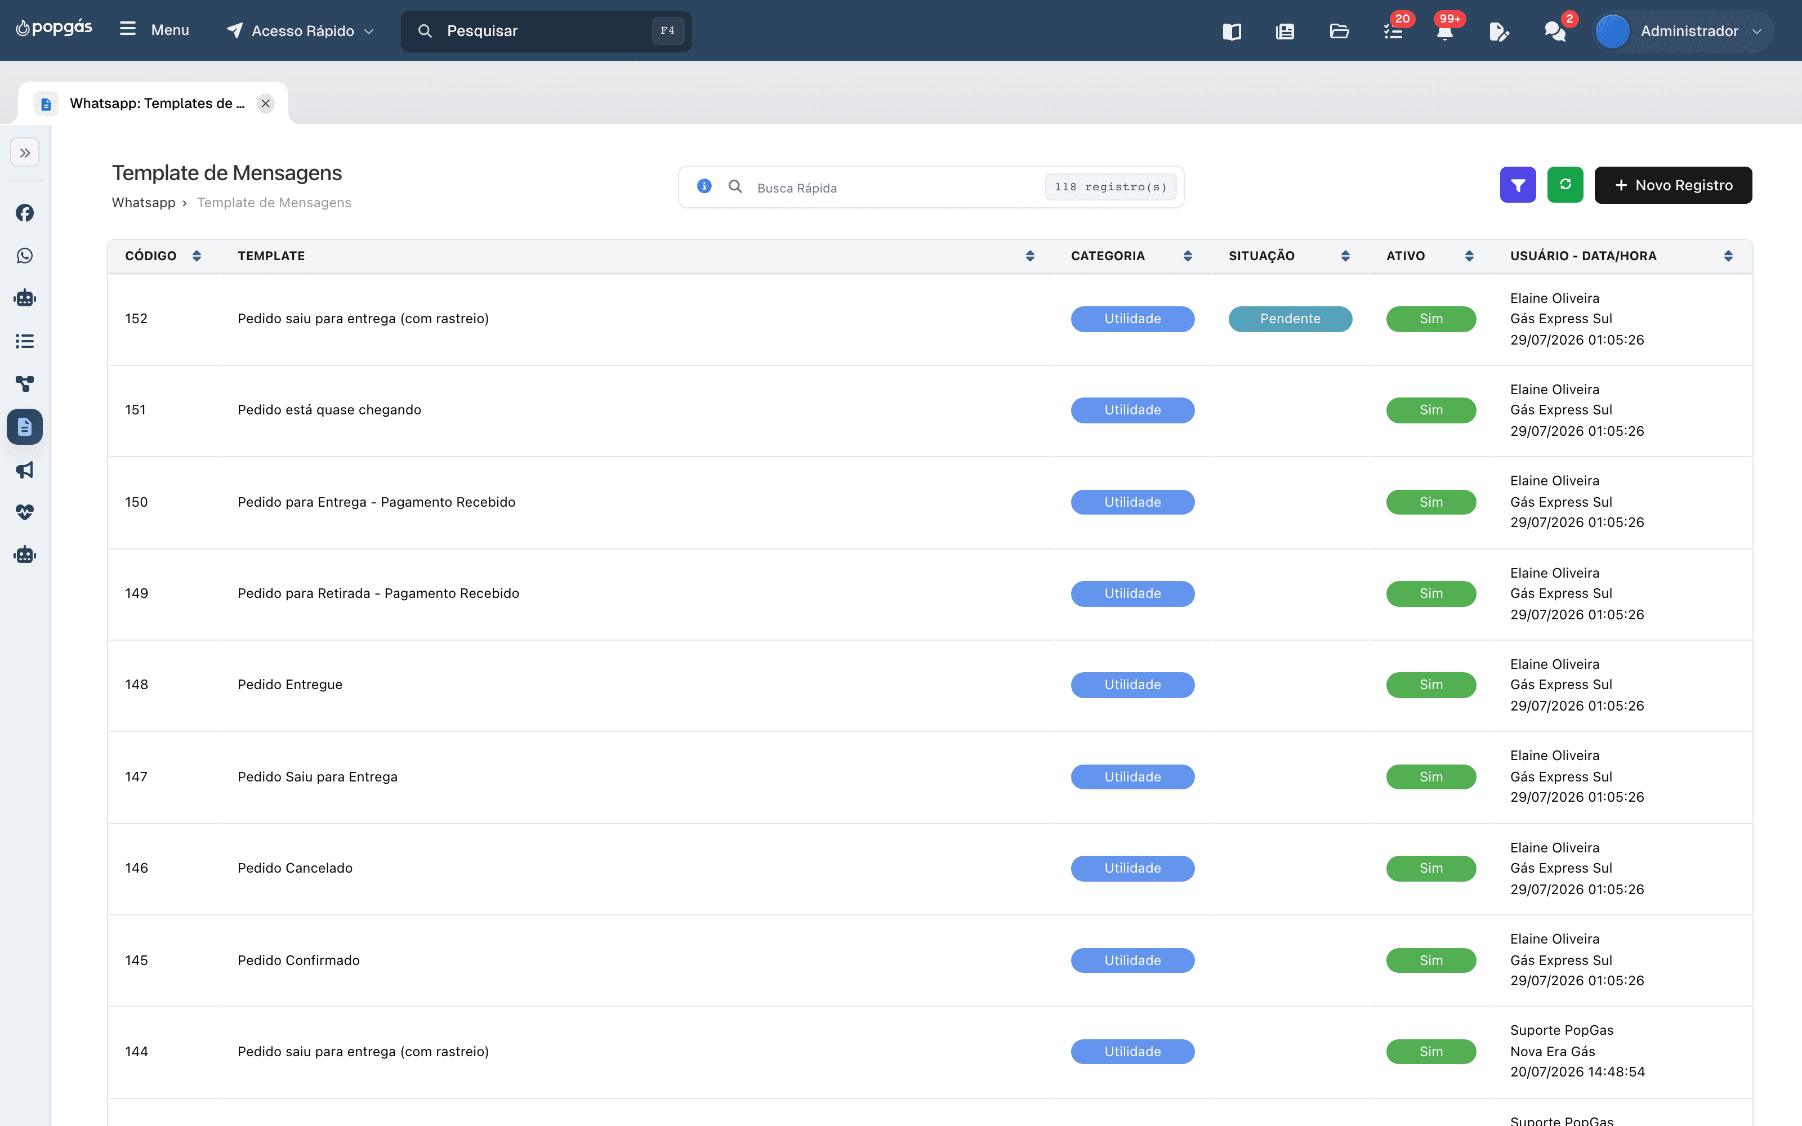Close the Whatsapp Templates tab
This screenshot has width=1802, height=1126.
pos(266,104)
